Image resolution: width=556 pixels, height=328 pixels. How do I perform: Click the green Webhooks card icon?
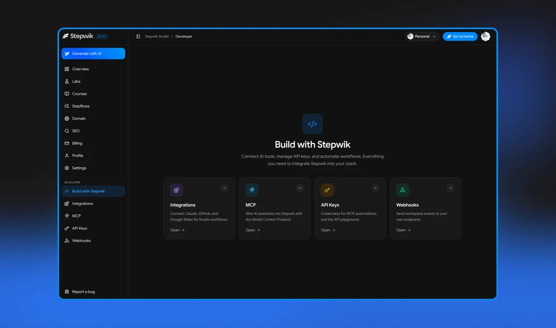pos(403,190)
